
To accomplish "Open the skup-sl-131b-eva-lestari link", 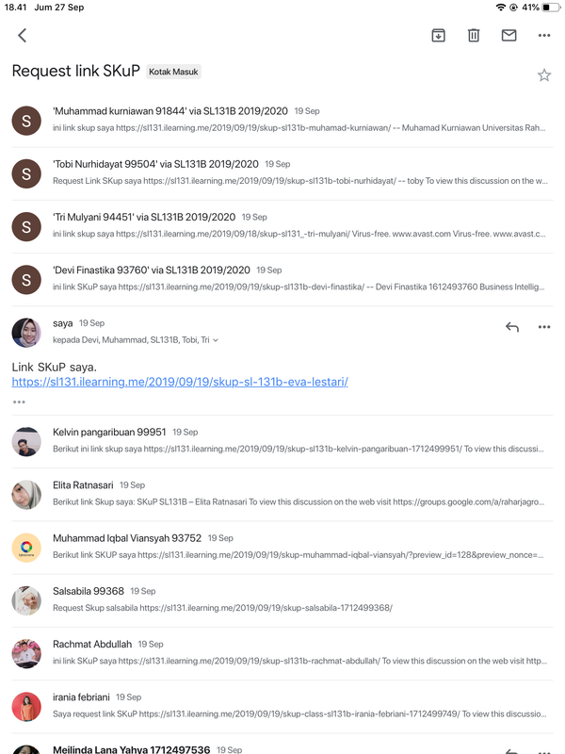I will pos(180,382).
